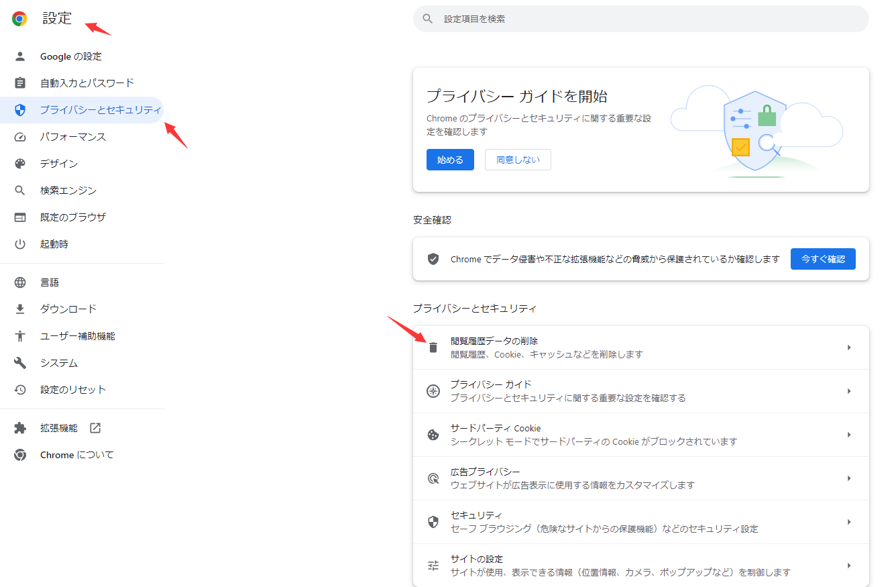Open Chrome について in the sidebar
The height and width of the screenshot is (587, 896).
(82, 455)
